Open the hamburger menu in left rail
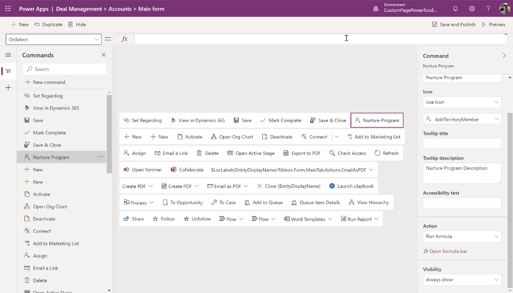This screenshot has width=513, height=293. click(8, 55)
